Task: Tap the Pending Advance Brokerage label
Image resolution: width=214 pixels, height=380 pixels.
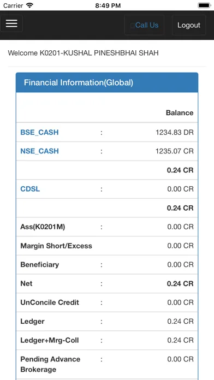Action: tap(50, 364)
